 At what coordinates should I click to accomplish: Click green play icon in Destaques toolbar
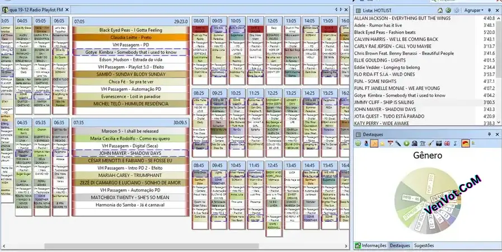(x=407, y=143)
